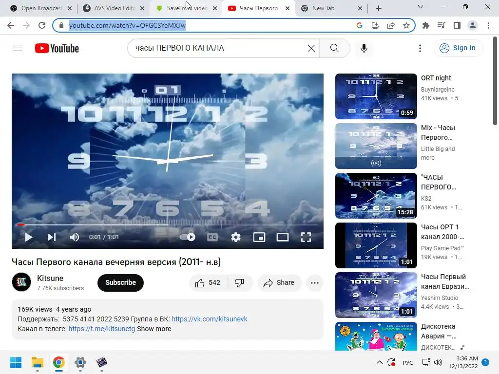
Task: Open YouTube settings three-dot menu
Action: point(420,48)
